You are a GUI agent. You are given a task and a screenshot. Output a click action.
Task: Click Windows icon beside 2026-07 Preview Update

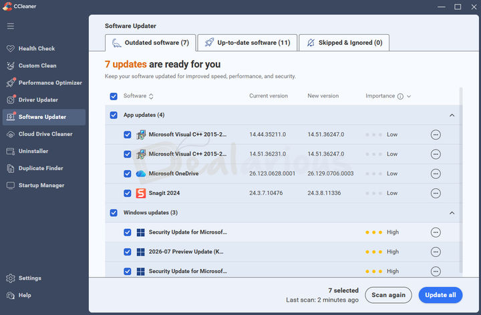point(140,252)
